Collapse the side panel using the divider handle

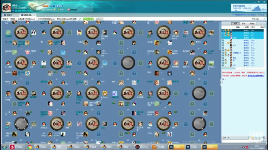220,82
